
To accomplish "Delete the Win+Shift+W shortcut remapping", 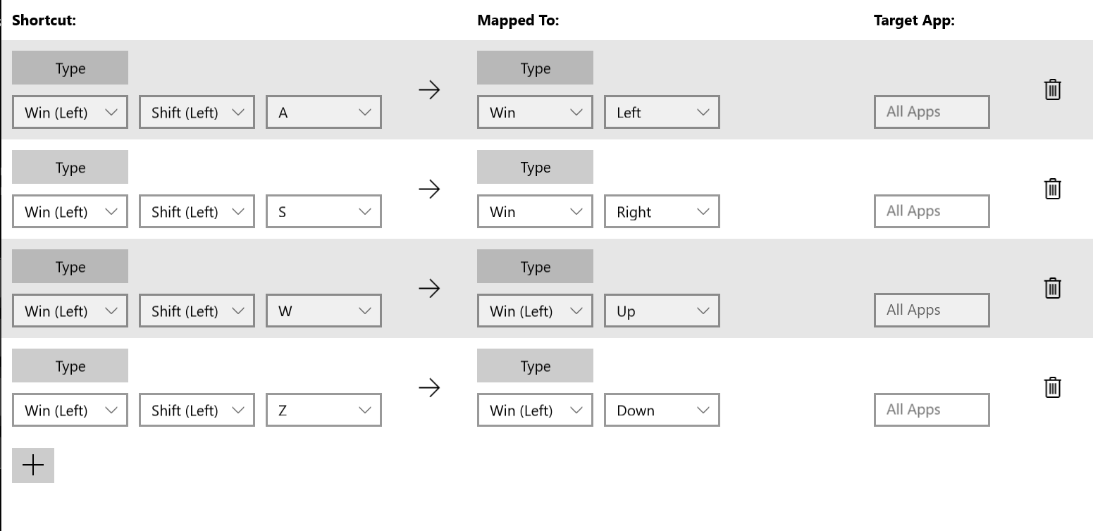I will click(1052, 288).
